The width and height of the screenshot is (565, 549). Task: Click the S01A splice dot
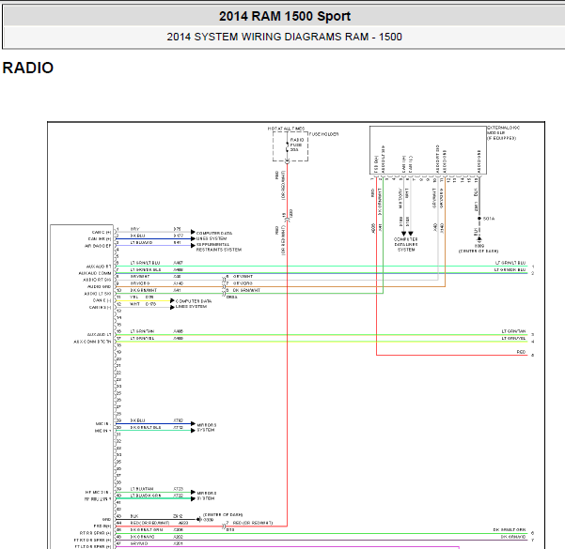[479, 219]
